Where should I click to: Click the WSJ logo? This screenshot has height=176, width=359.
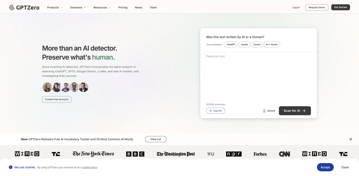211,154
